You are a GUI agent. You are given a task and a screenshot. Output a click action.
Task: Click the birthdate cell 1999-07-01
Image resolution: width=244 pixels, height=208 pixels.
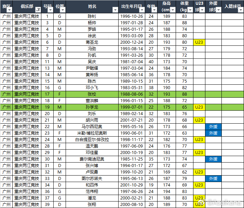pyautogui.click(x=132, y=107)
